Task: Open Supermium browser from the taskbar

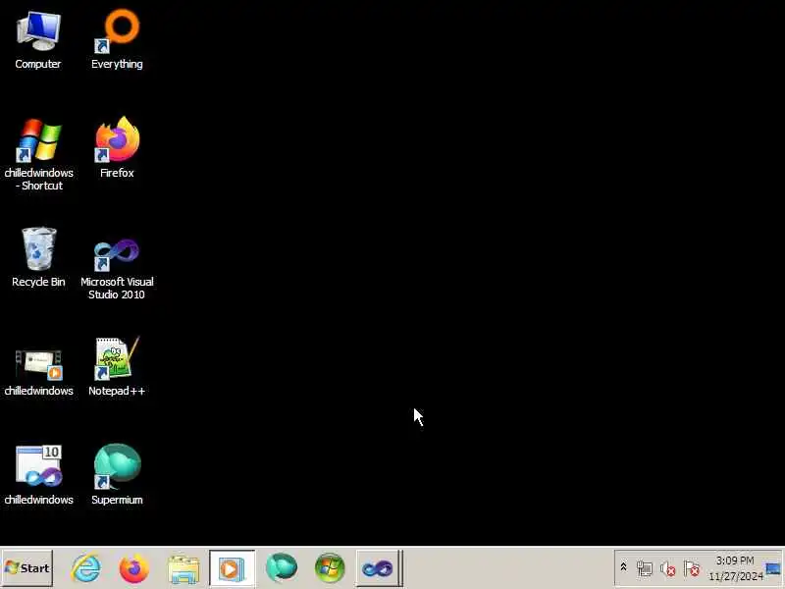Action: (x=282, y=568)
